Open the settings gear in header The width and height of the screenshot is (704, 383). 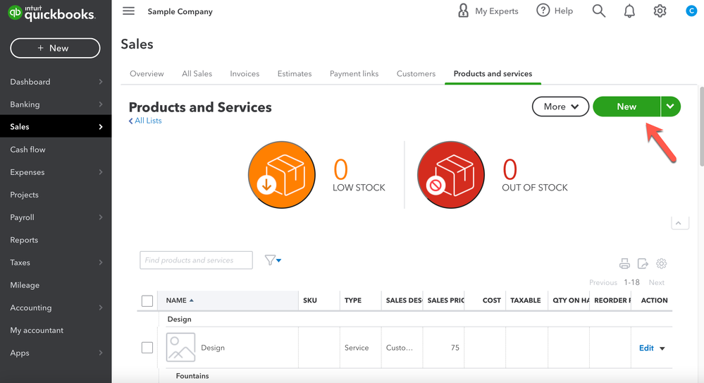click(660, 11)
